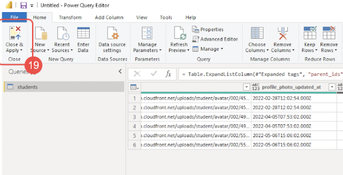
Task: Collapse the Queries pane
Action: (x=120, y=71)
